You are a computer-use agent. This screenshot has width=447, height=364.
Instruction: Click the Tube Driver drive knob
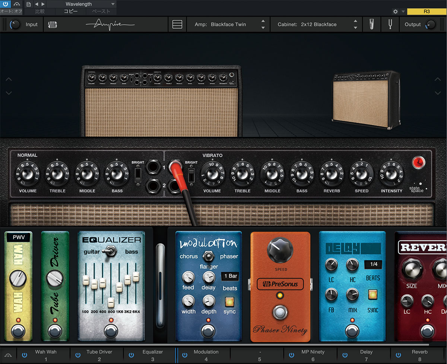point(55,278)
